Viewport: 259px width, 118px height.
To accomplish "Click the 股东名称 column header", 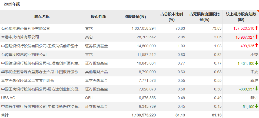I will tap(42, 17).
